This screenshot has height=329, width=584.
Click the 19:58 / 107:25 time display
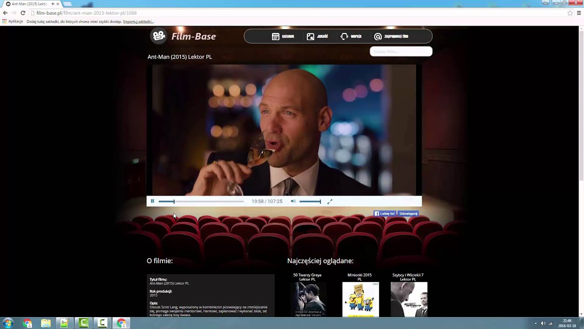(267, 201)
